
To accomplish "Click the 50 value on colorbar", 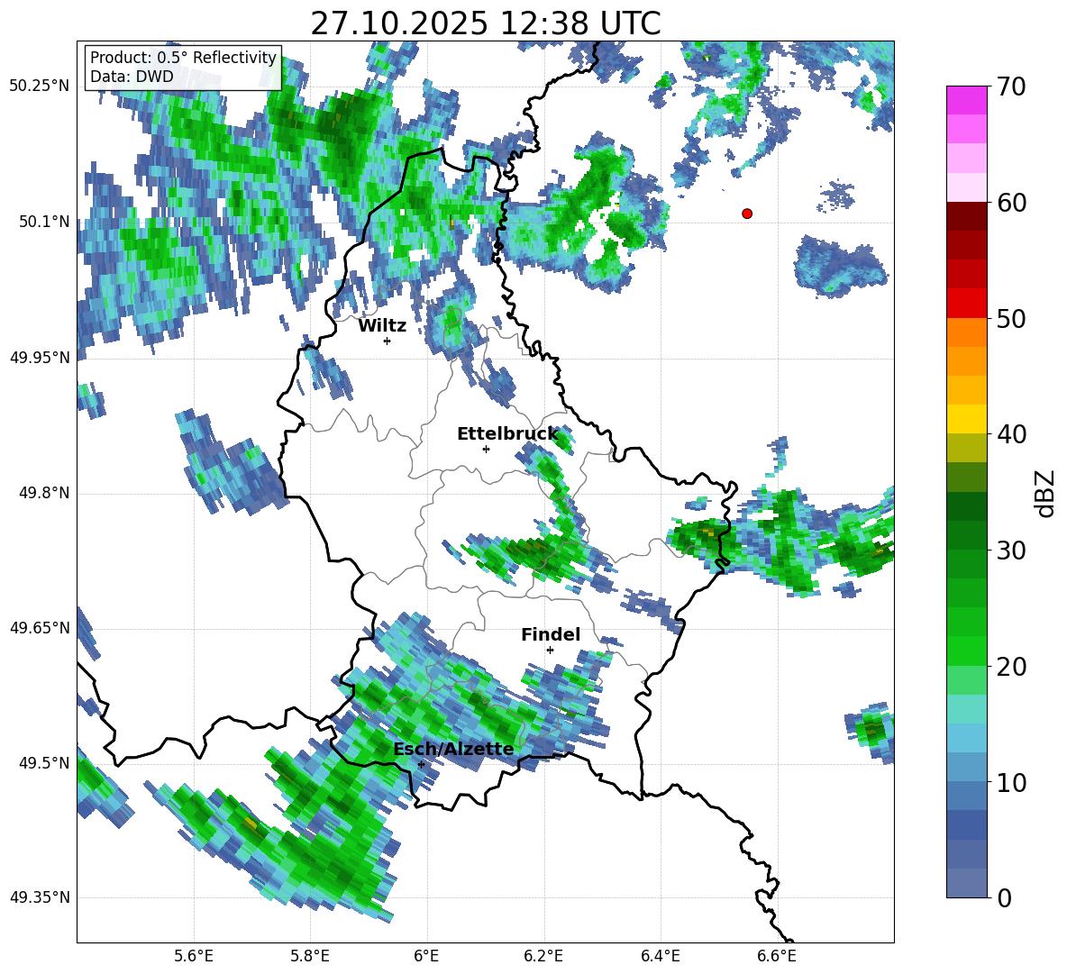I will click(x=1011, y=318).
